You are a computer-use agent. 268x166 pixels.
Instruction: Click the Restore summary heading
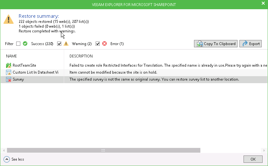pos(39,16)
